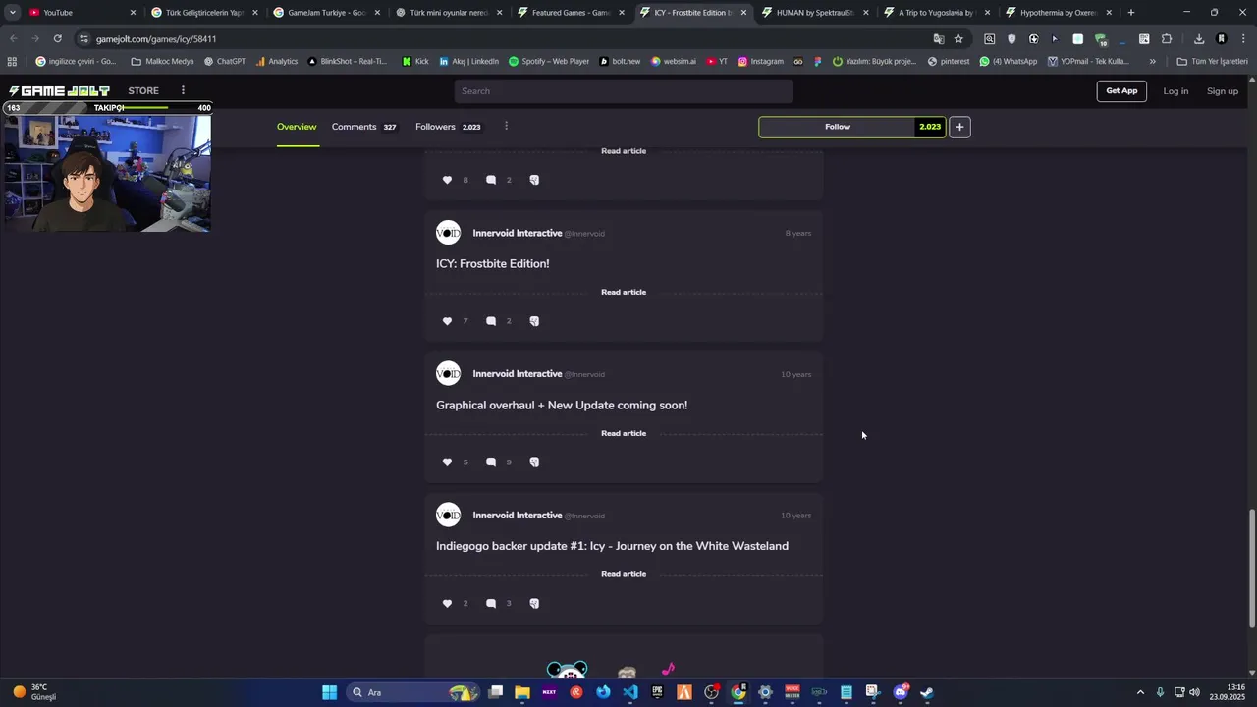
Task: Follow the ICY game
Action: pos(838,127)
